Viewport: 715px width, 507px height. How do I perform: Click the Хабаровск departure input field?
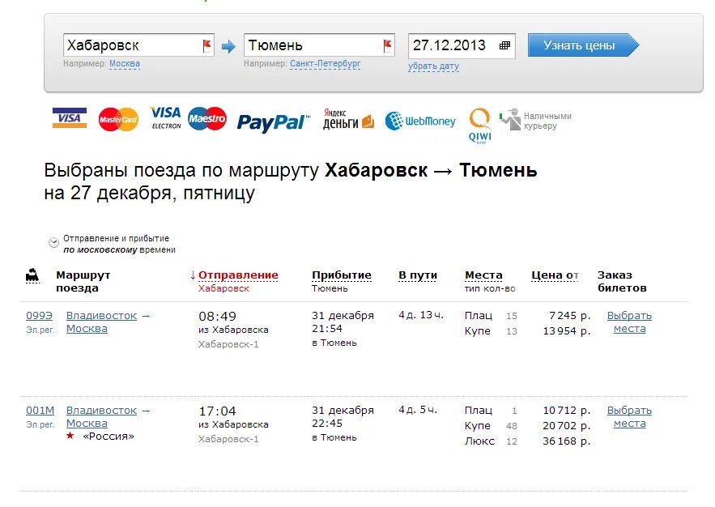[x=138, y=45]
